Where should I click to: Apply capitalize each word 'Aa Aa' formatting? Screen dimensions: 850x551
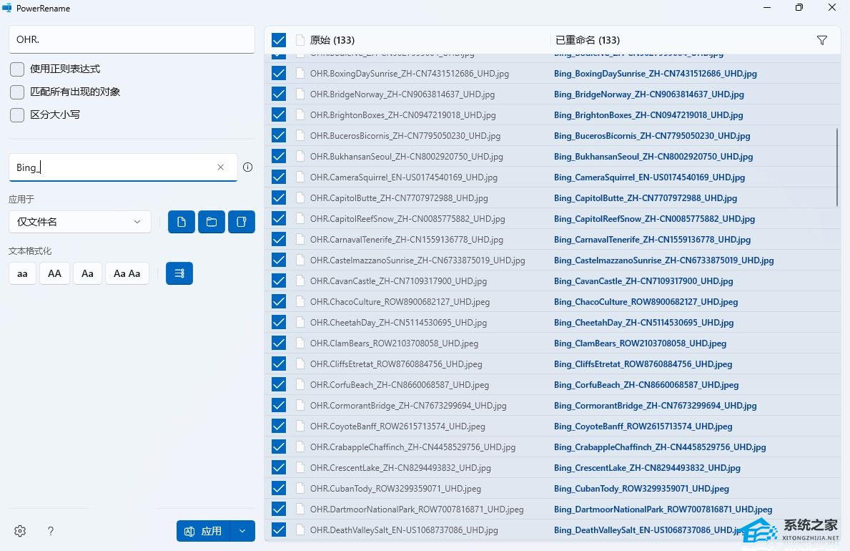tap(127, 273)
